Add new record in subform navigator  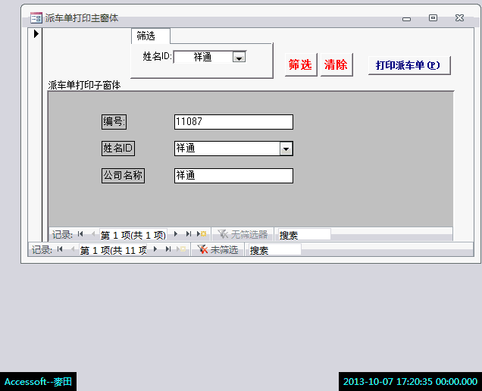202,234
